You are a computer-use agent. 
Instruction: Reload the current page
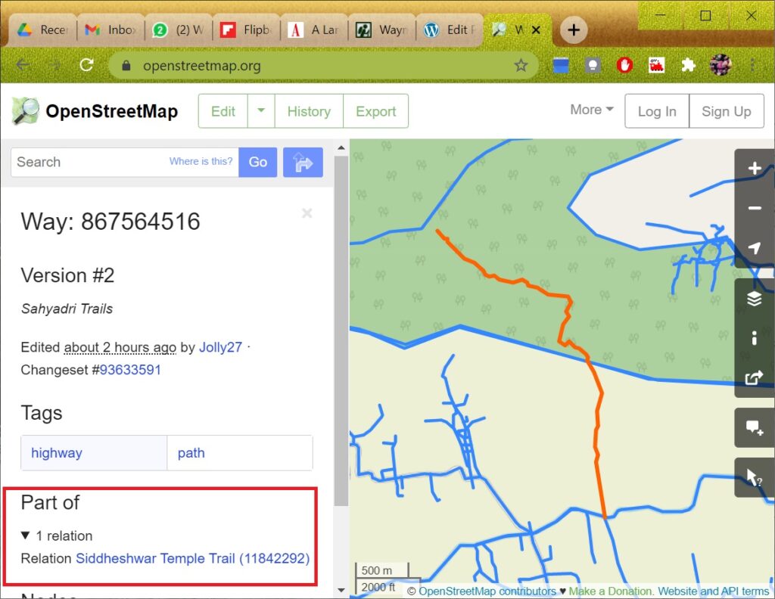(86, 65)
